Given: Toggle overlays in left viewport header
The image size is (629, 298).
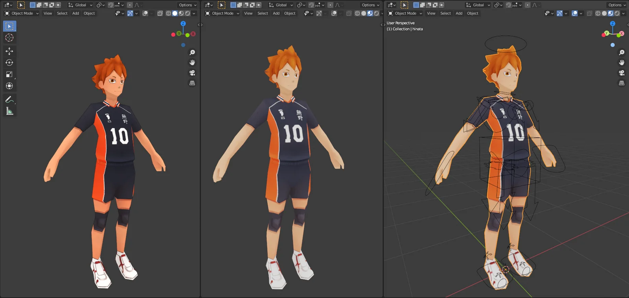Looking at the screenshot, I should (x=145, y=13).
